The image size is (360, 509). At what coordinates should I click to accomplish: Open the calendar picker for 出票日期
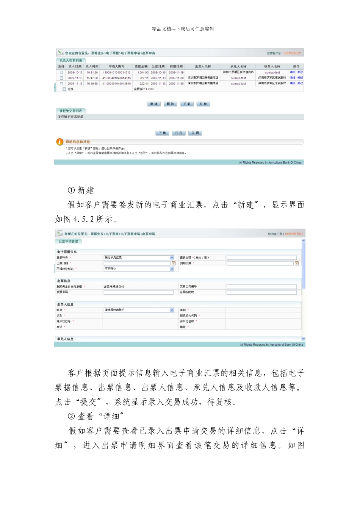(x=174, y=263)
